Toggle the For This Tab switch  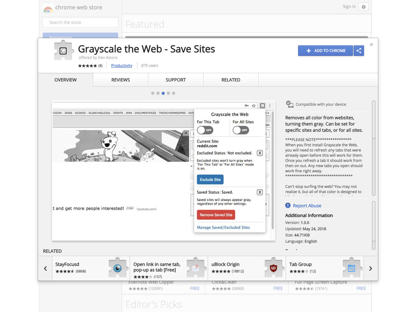[205, 130]
